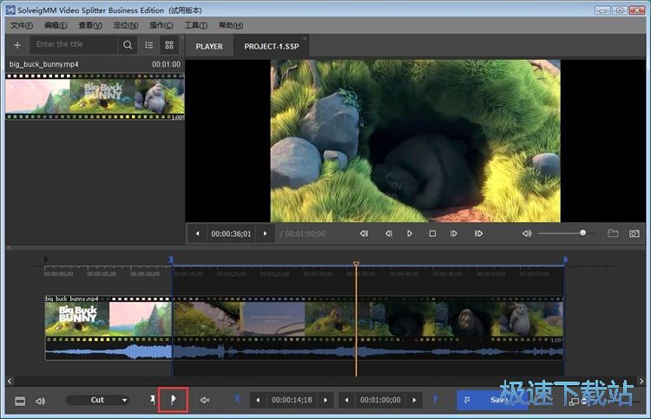The height and width of the screenshot is (419, 651).
Task: Step the 00:00:14;18 start time backward
Action: [258, 400]
